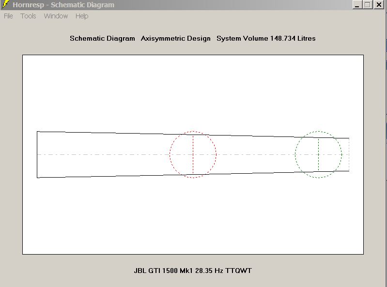Close the Hornresp Schematic Diagram window
Screen dimensions: 387x287
pyautogui.click(x=379, y=5)
